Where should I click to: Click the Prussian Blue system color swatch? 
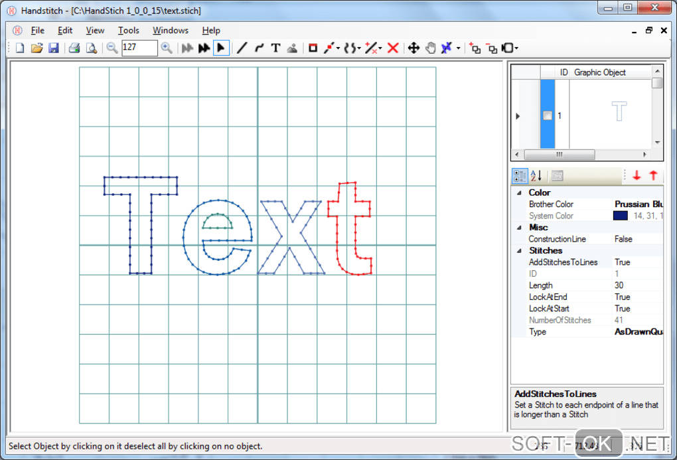click(621, 216)
